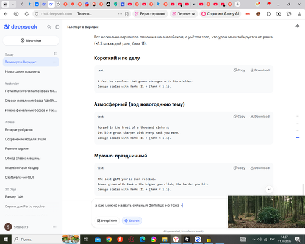Open File Explorer from the taskbar
Viewport: 305px width, 244px height.
click(x=165, y=239)
